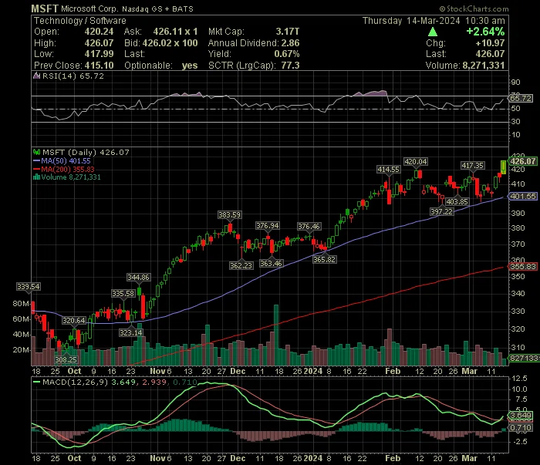The width and height of the screenshot is (540, 465).
Task: Select the Annual Dividend value 2.86
Action: tap(290, 43)
